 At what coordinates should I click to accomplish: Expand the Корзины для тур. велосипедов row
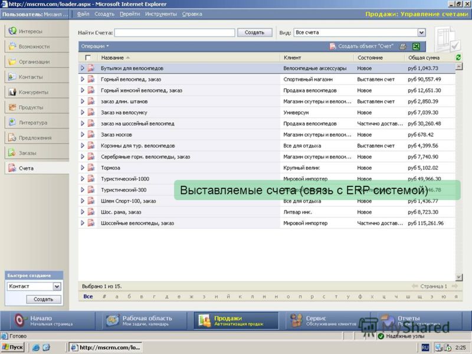tap(83, 146)
